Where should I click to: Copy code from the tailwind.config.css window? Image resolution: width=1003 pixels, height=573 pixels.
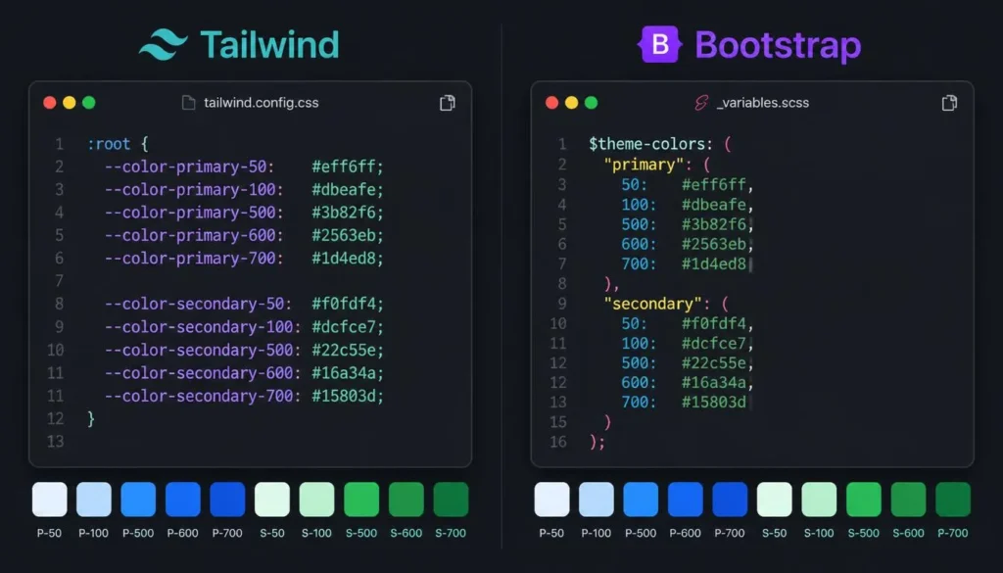tap(447, 103)
